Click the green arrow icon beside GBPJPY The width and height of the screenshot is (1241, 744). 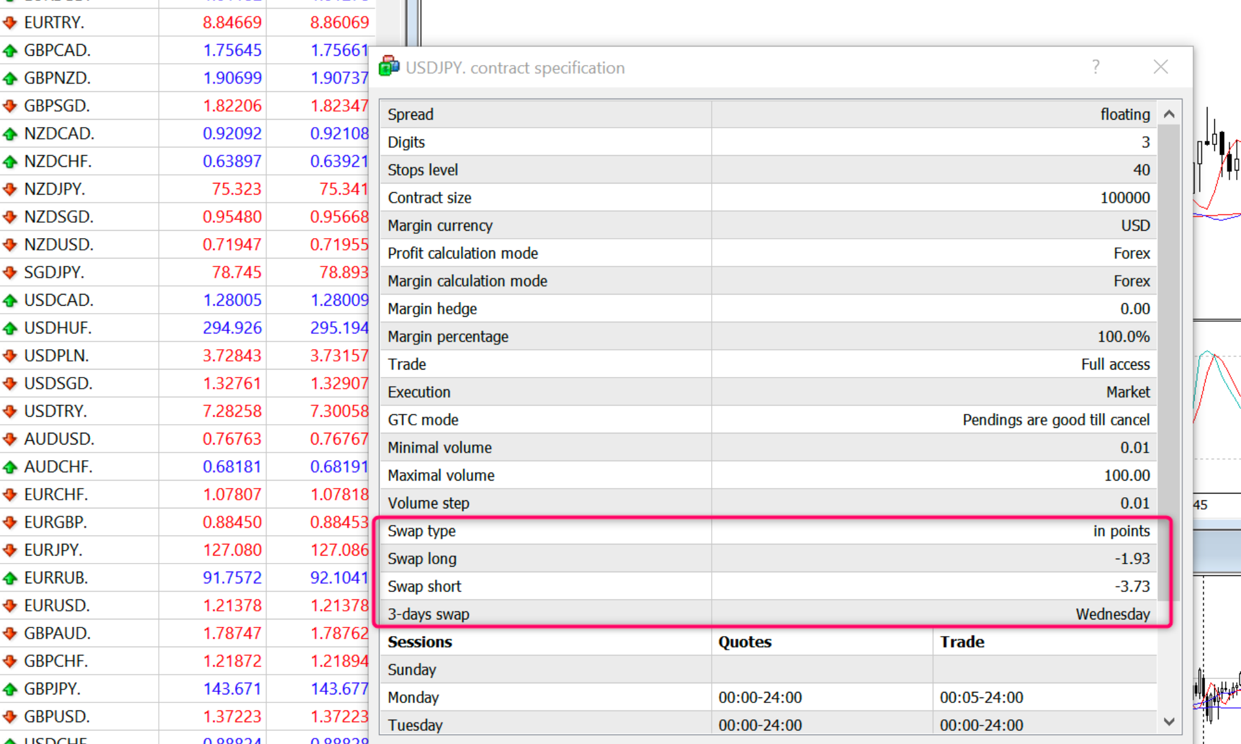click(10, 688)
